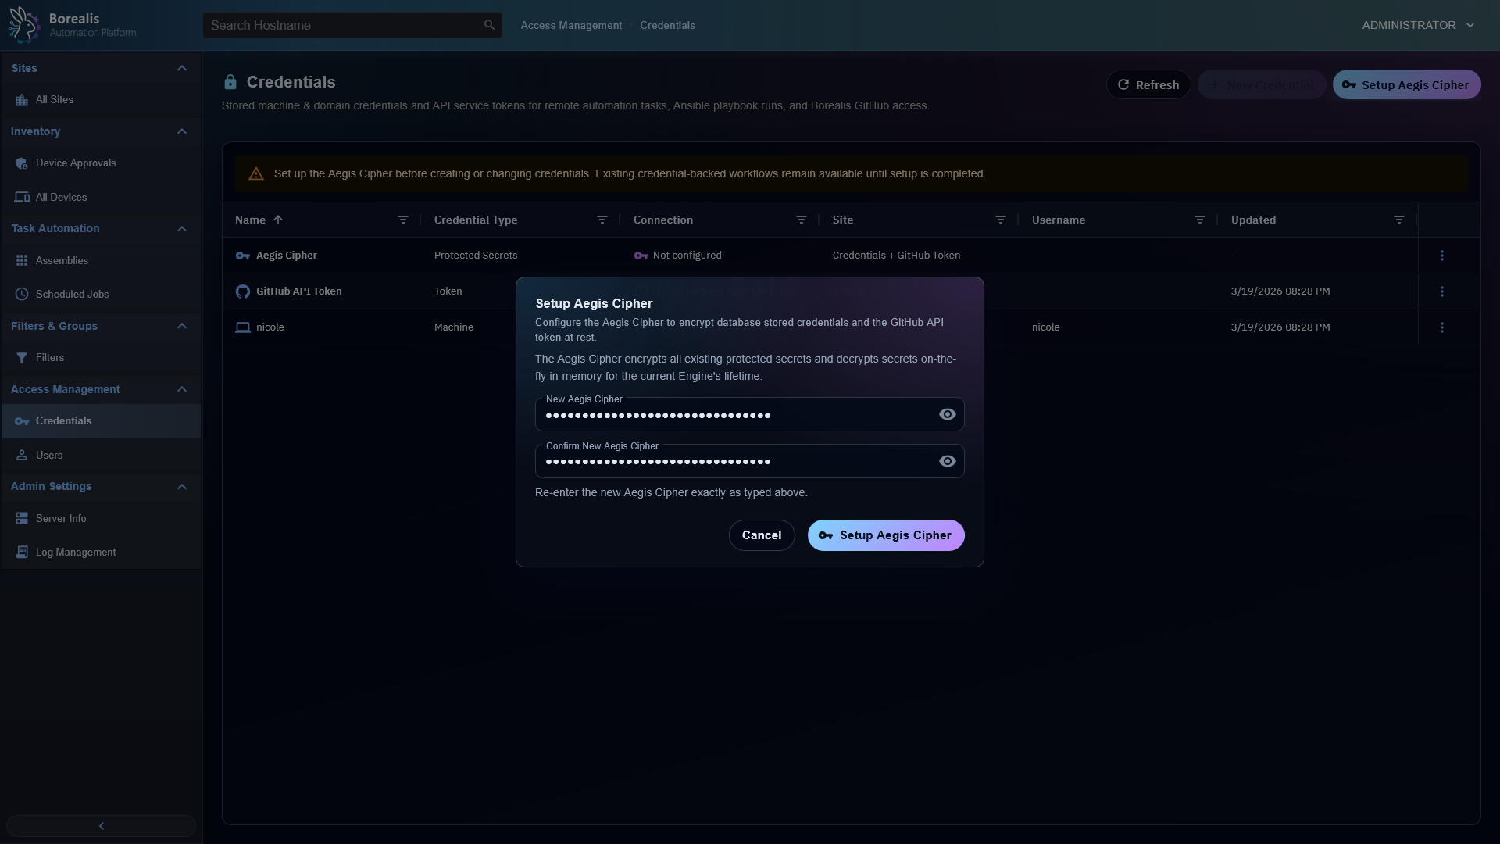Click the Device Approvals shield icon
Screen dimensions: 1500x844
[22, 163]
